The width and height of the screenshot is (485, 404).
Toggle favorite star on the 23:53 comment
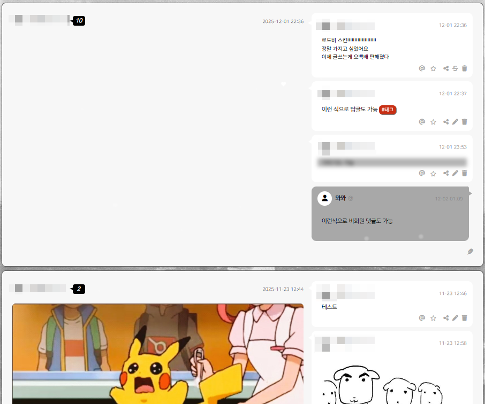(x=434, y=173)
